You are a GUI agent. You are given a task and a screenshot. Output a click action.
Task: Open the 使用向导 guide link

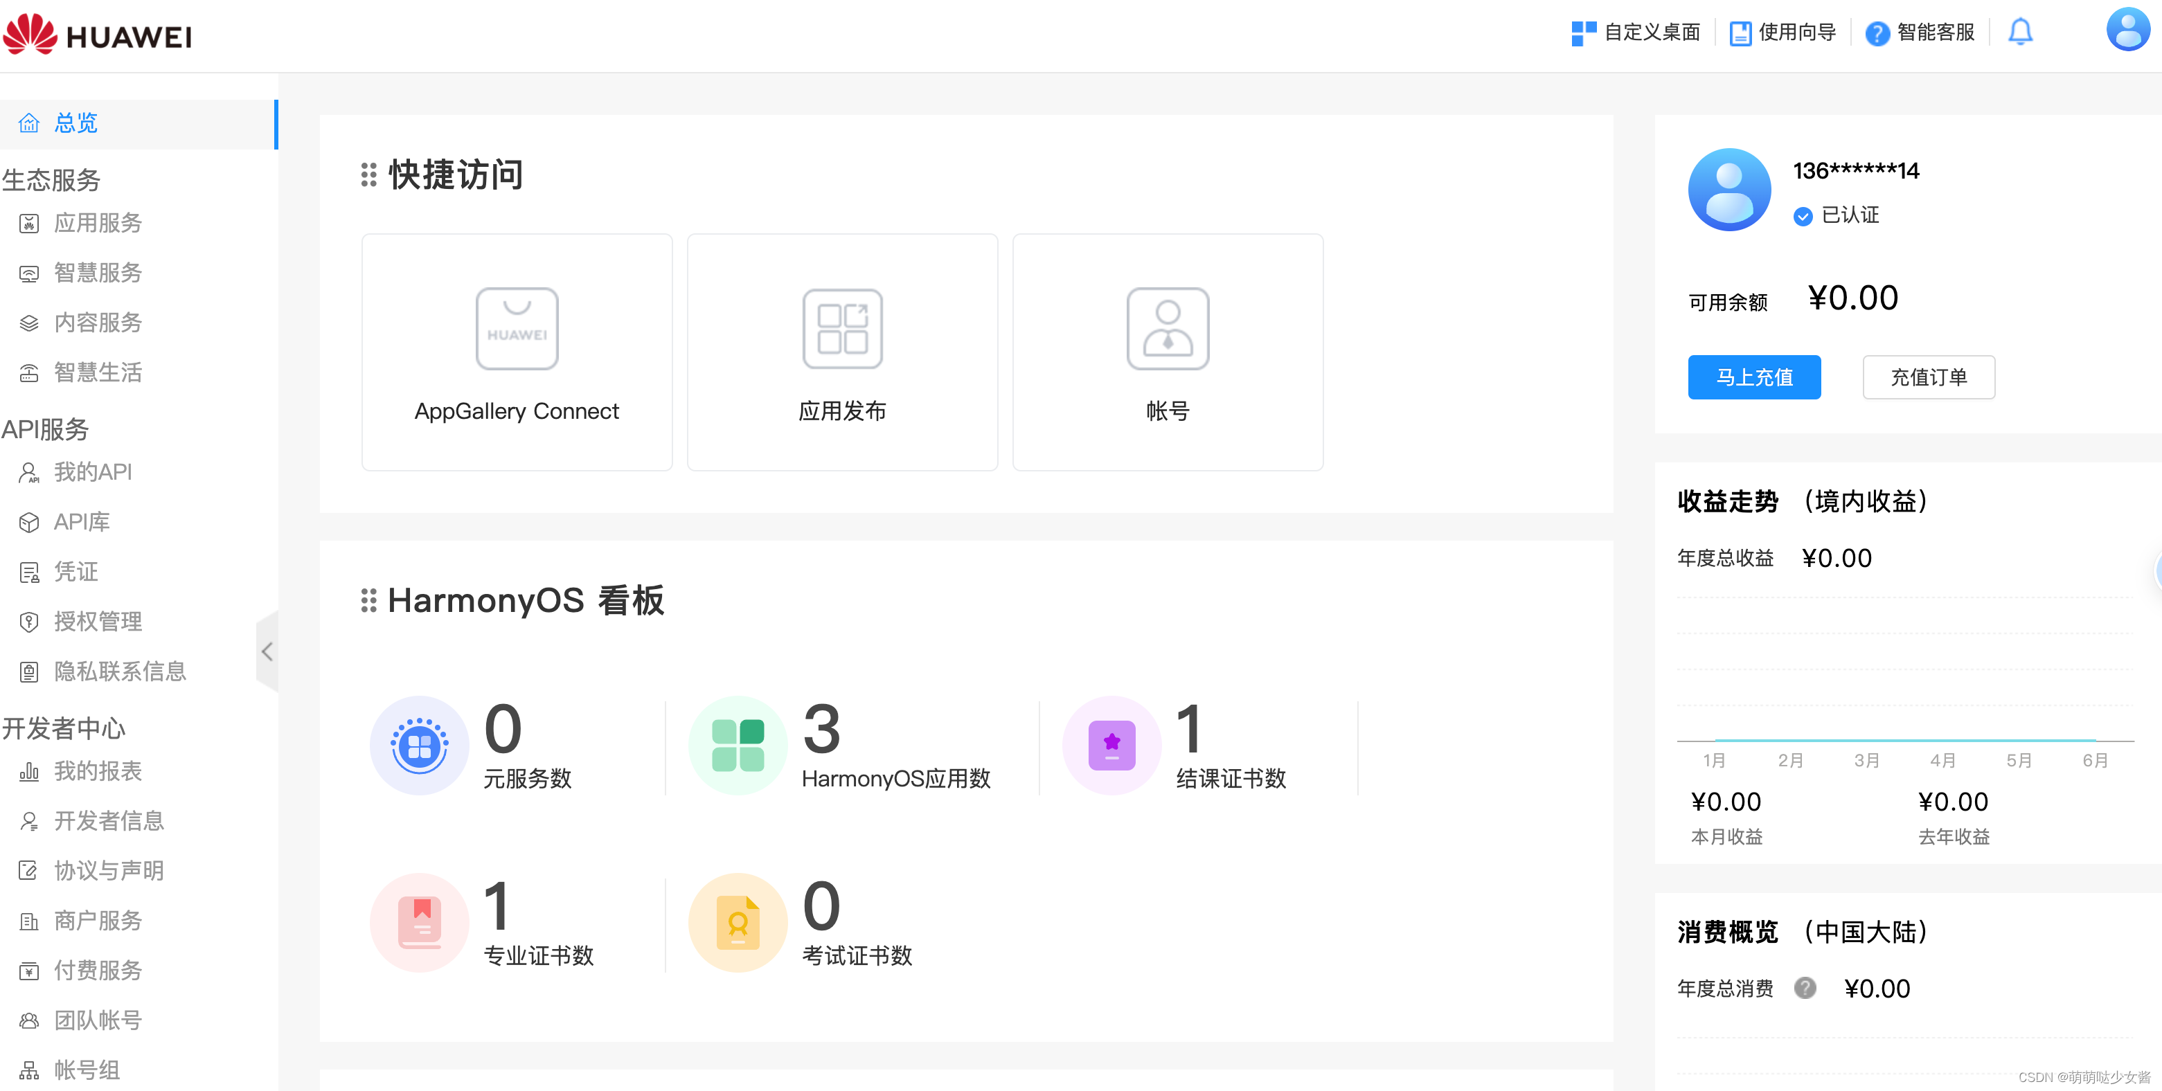point(1783,32)
